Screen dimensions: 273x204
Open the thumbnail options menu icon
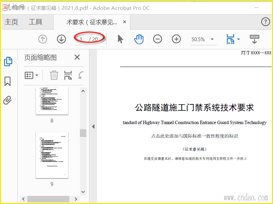click(x=31, y=75)
